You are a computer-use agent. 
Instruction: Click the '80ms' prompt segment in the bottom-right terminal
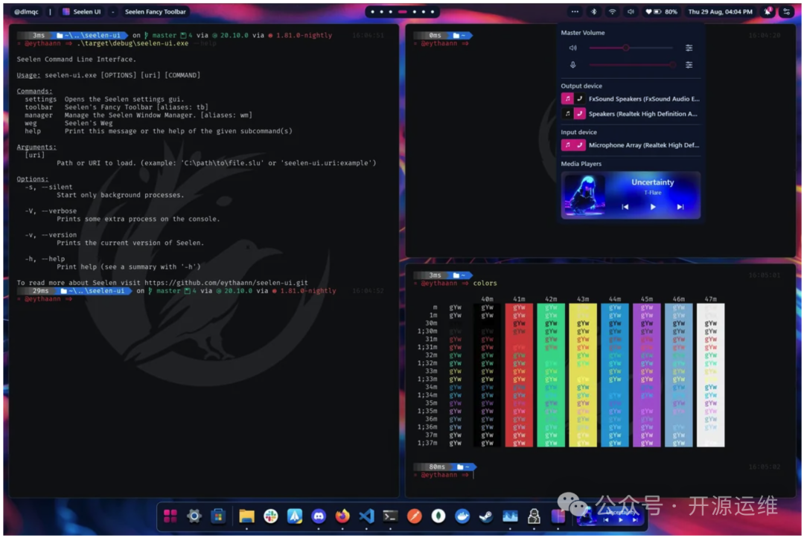[x=437, y=467]
